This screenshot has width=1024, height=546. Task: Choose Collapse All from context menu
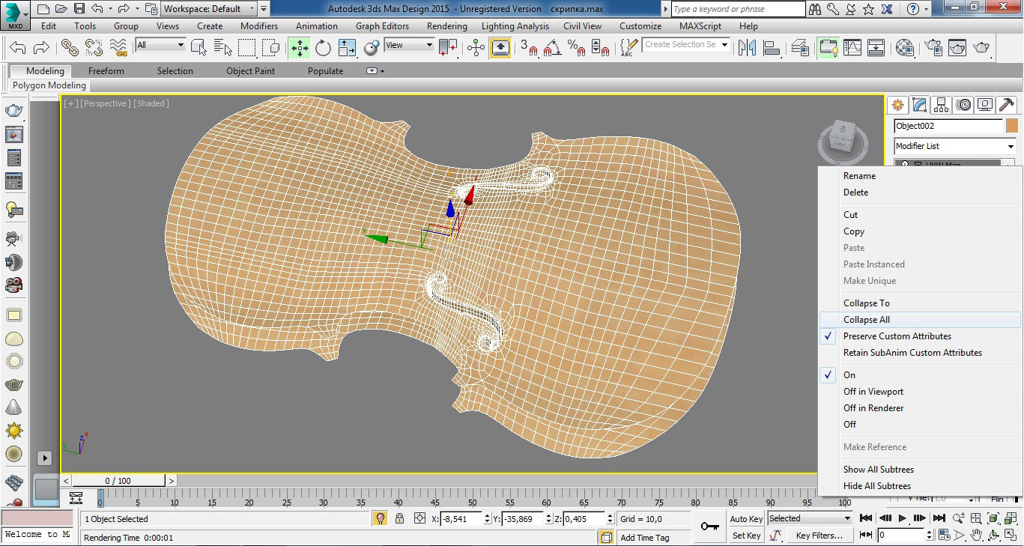(866, 320)
